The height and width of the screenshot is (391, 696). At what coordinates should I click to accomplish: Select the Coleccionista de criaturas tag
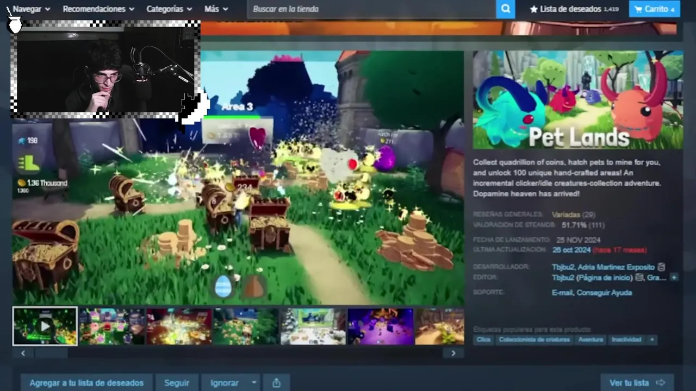pos(534,339)
